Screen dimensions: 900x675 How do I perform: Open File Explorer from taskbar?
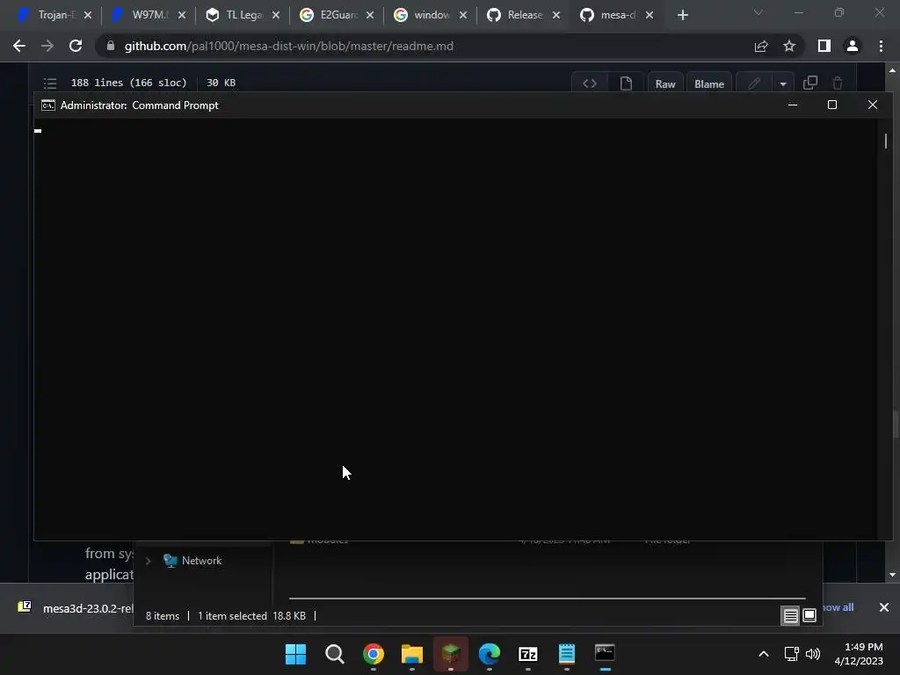412,654
